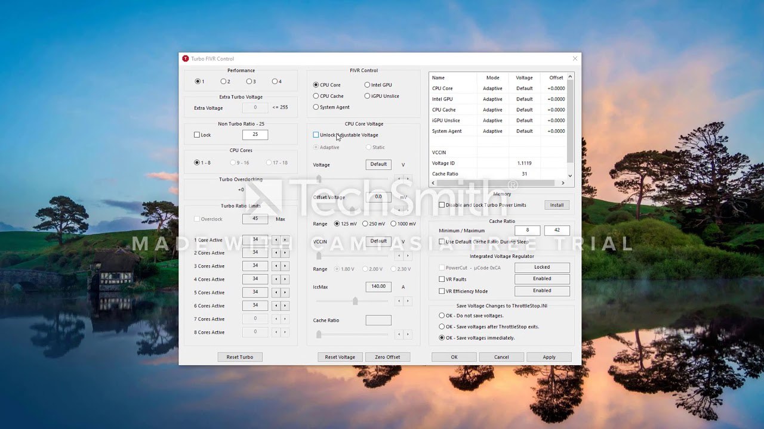Click the VR Faults Enabled button
The height and width of the screenshot is (429, 764).
542,279
